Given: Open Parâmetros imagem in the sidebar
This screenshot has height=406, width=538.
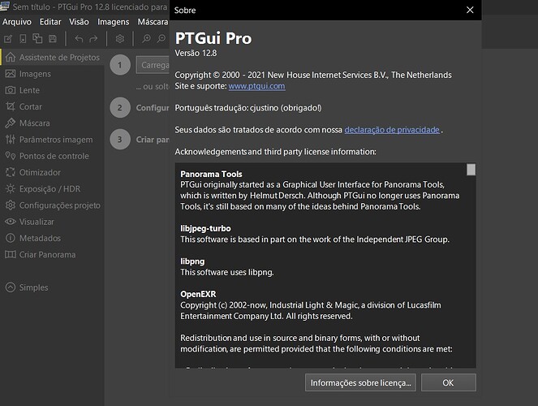Looking at the screenshot, I should 53,140.
